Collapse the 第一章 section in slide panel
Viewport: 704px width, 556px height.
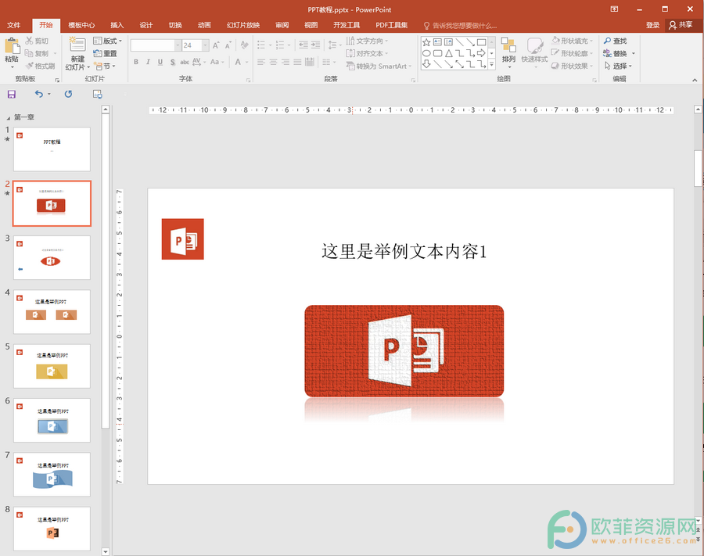click(x=8, y=118)
